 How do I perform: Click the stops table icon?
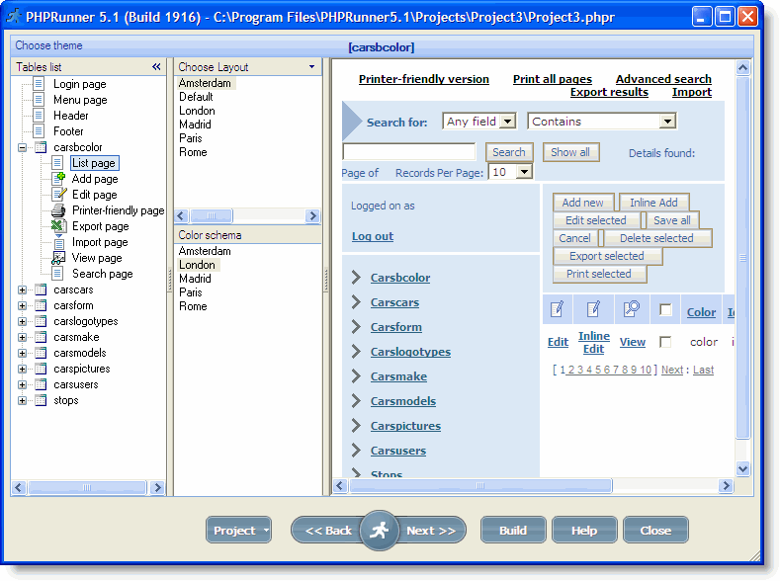[x=41, y=400]
